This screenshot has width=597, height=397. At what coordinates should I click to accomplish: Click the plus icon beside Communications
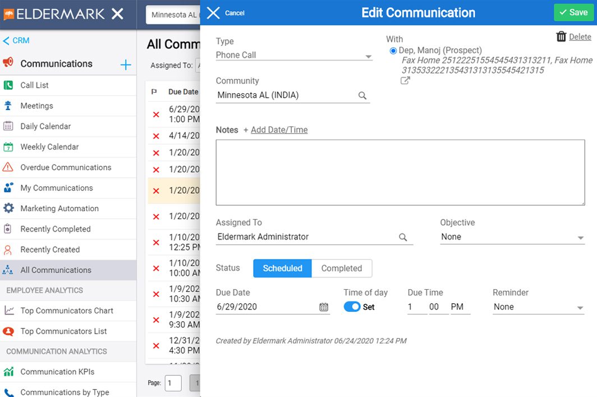tap(126, 65)
